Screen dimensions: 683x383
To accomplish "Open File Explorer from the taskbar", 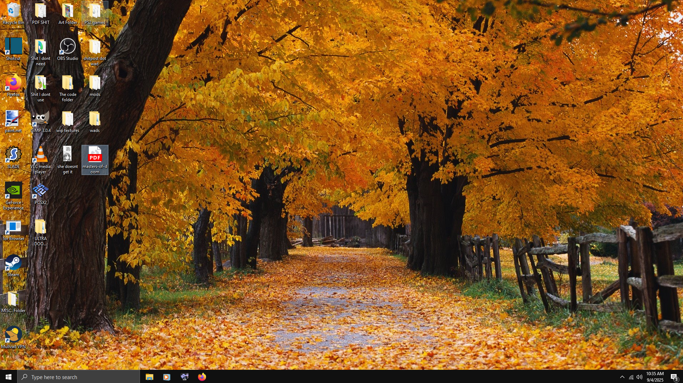I will (x=149, y=377).
